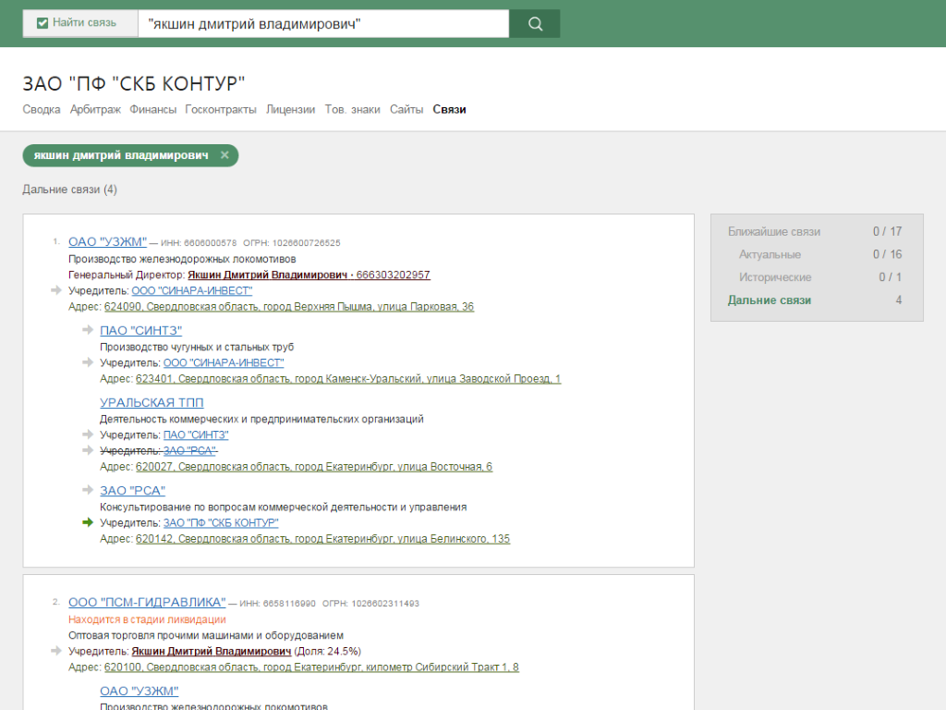Open the ЗАО "РСА" company heading link
Viewport: 946px width, 710px height.
(x=132, y=490)
